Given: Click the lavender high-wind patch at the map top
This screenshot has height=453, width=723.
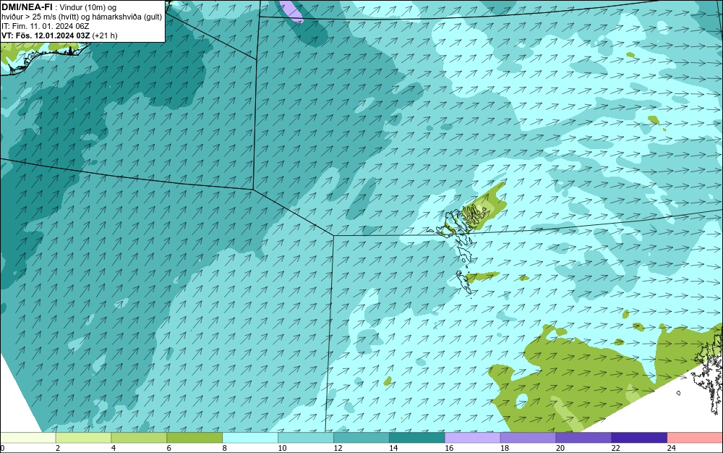Looking at the screenshot, I should coord(291,11).
